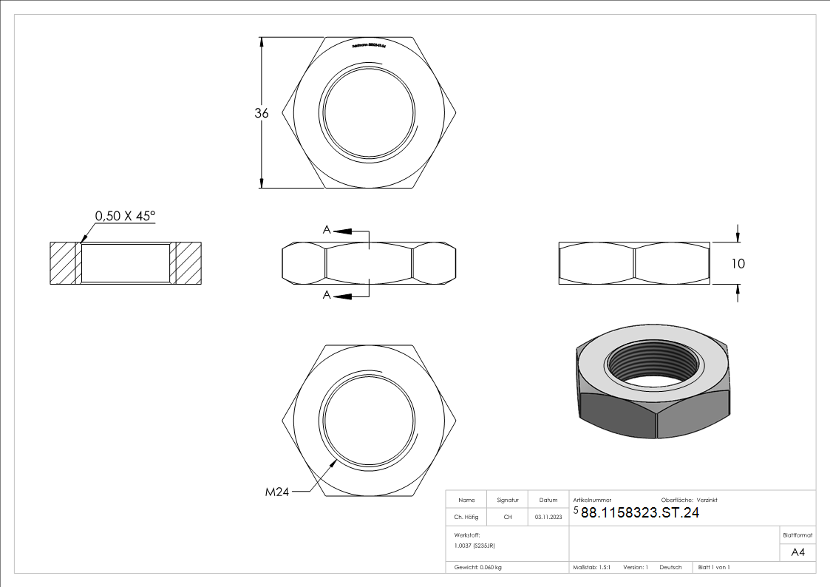
Task: Select the Werkstoff value 1.0037 (S235JR)
Action: click(474, 545)
